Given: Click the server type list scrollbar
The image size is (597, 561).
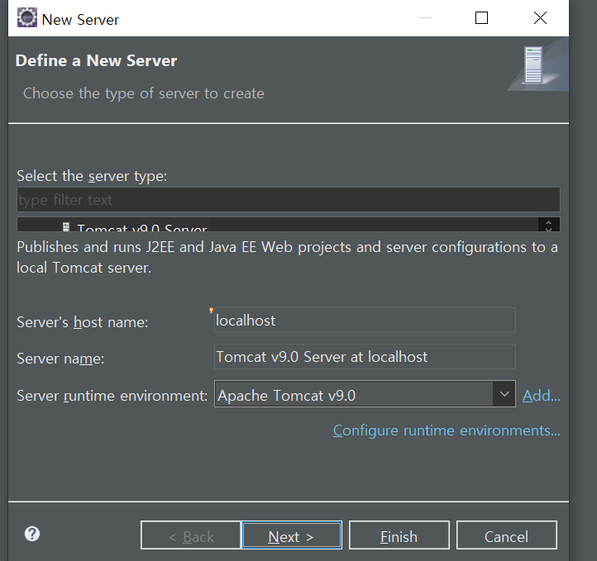Looking at the screenshot, I should [x=549, y=225].
